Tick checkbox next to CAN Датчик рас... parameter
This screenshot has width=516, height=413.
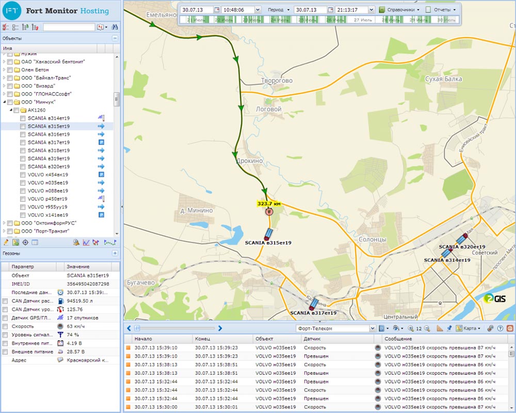click(5, 301)
